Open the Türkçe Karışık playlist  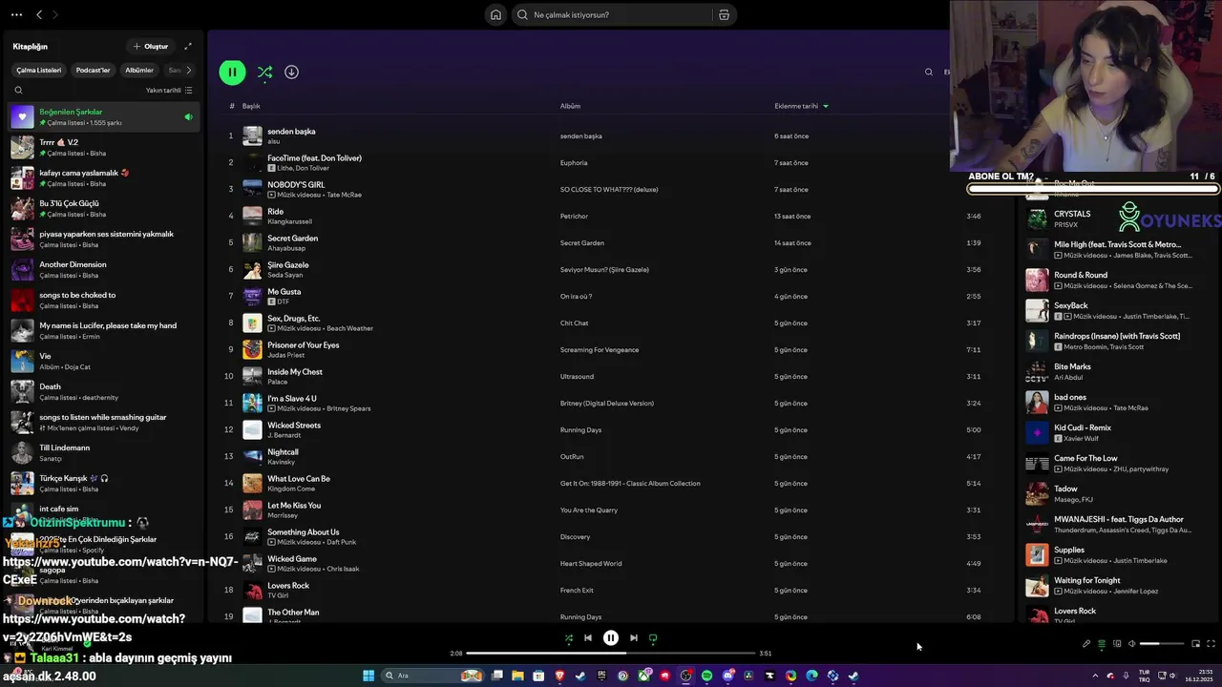pos(103,483)
